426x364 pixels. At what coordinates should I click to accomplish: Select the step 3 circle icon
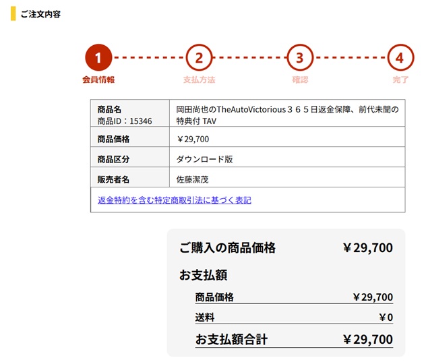coord(300,58)
